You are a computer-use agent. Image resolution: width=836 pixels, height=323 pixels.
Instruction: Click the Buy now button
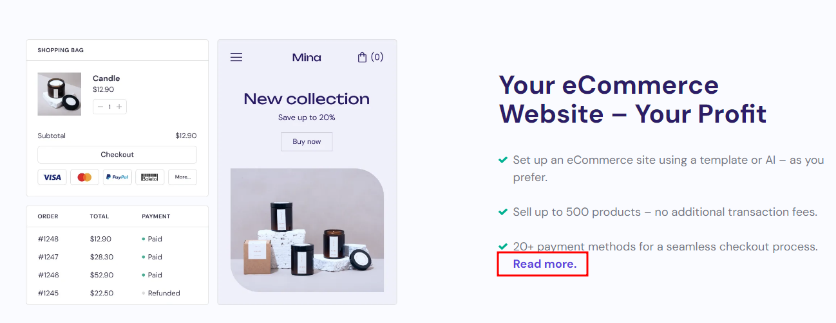(307, 141)
